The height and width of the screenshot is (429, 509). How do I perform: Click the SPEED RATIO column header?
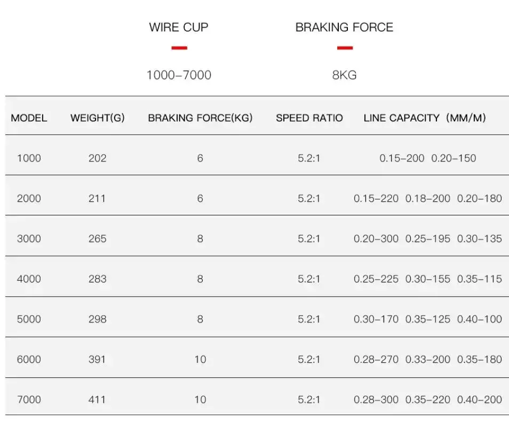click(x=309, y=118)
